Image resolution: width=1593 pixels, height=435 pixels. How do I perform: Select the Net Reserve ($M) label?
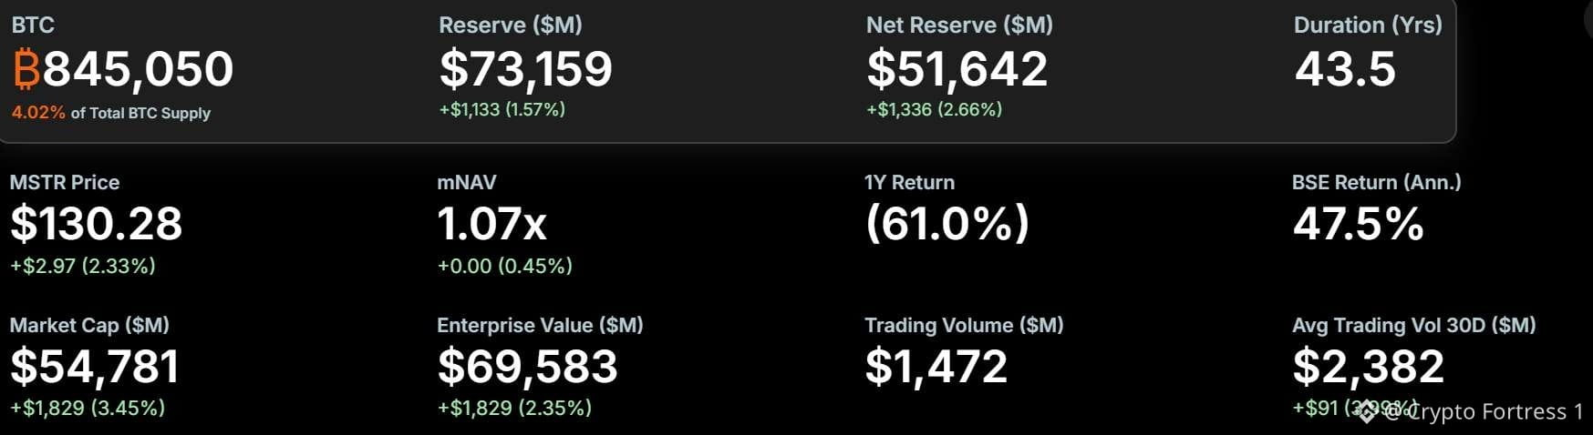click(959, 25)
